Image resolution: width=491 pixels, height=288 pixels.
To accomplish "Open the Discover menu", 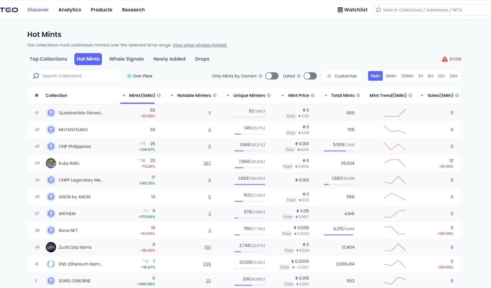I will (x=38, y=10).
